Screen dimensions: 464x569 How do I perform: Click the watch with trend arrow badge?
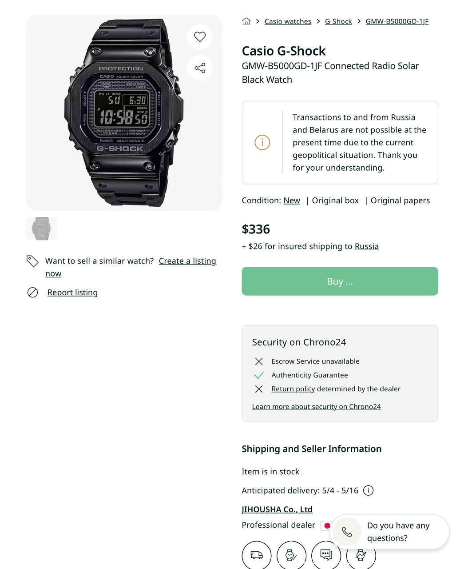[x=361, y=555]
